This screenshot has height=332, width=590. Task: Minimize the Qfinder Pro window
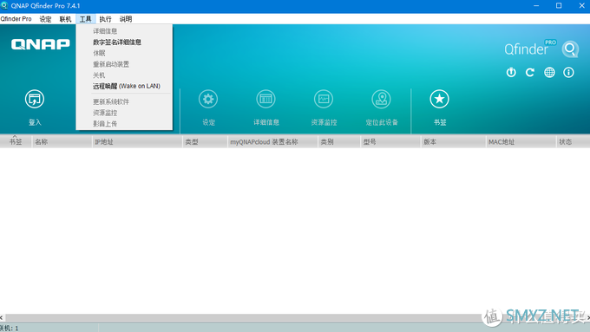(x=536, y=6)
